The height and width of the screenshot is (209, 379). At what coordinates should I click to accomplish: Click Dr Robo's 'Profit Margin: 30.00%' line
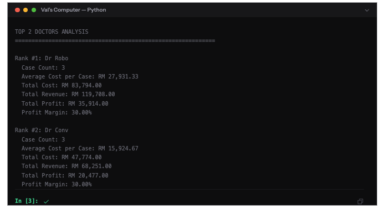[57, 113]
